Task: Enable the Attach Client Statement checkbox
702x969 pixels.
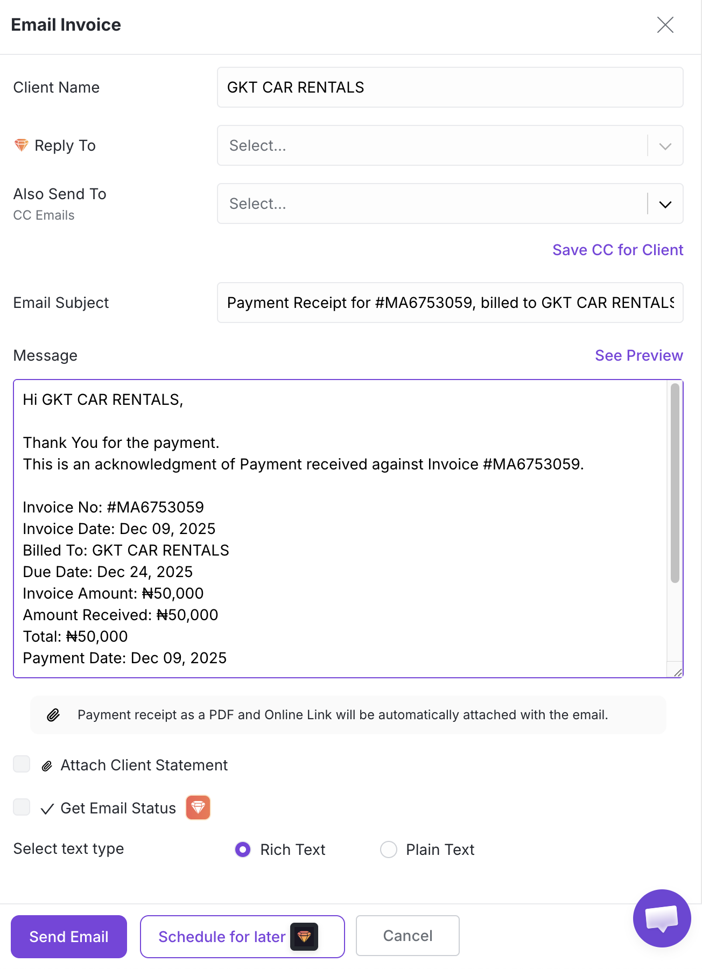Action: coord(22,764)
